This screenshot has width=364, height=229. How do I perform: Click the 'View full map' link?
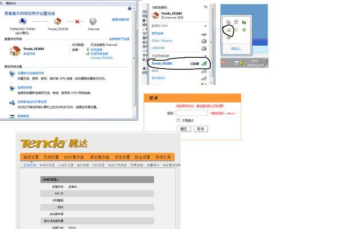(121, 19)
